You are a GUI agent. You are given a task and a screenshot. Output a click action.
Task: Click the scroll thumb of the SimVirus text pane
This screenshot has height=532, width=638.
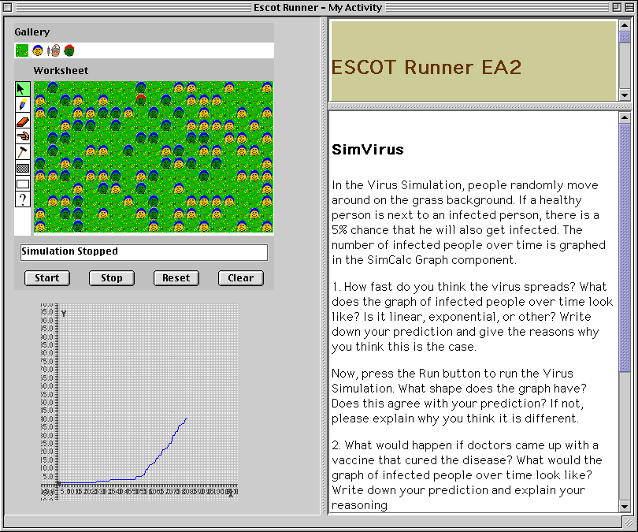coord(624,247)
